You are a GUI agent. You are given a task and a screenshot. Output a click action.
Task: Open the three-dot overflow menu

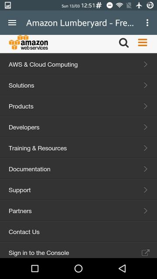147,23
